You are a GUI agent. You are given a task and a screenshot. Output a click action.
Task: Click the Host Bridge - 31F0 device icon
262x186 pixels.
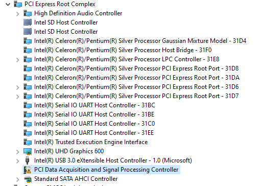pos(28,50)
